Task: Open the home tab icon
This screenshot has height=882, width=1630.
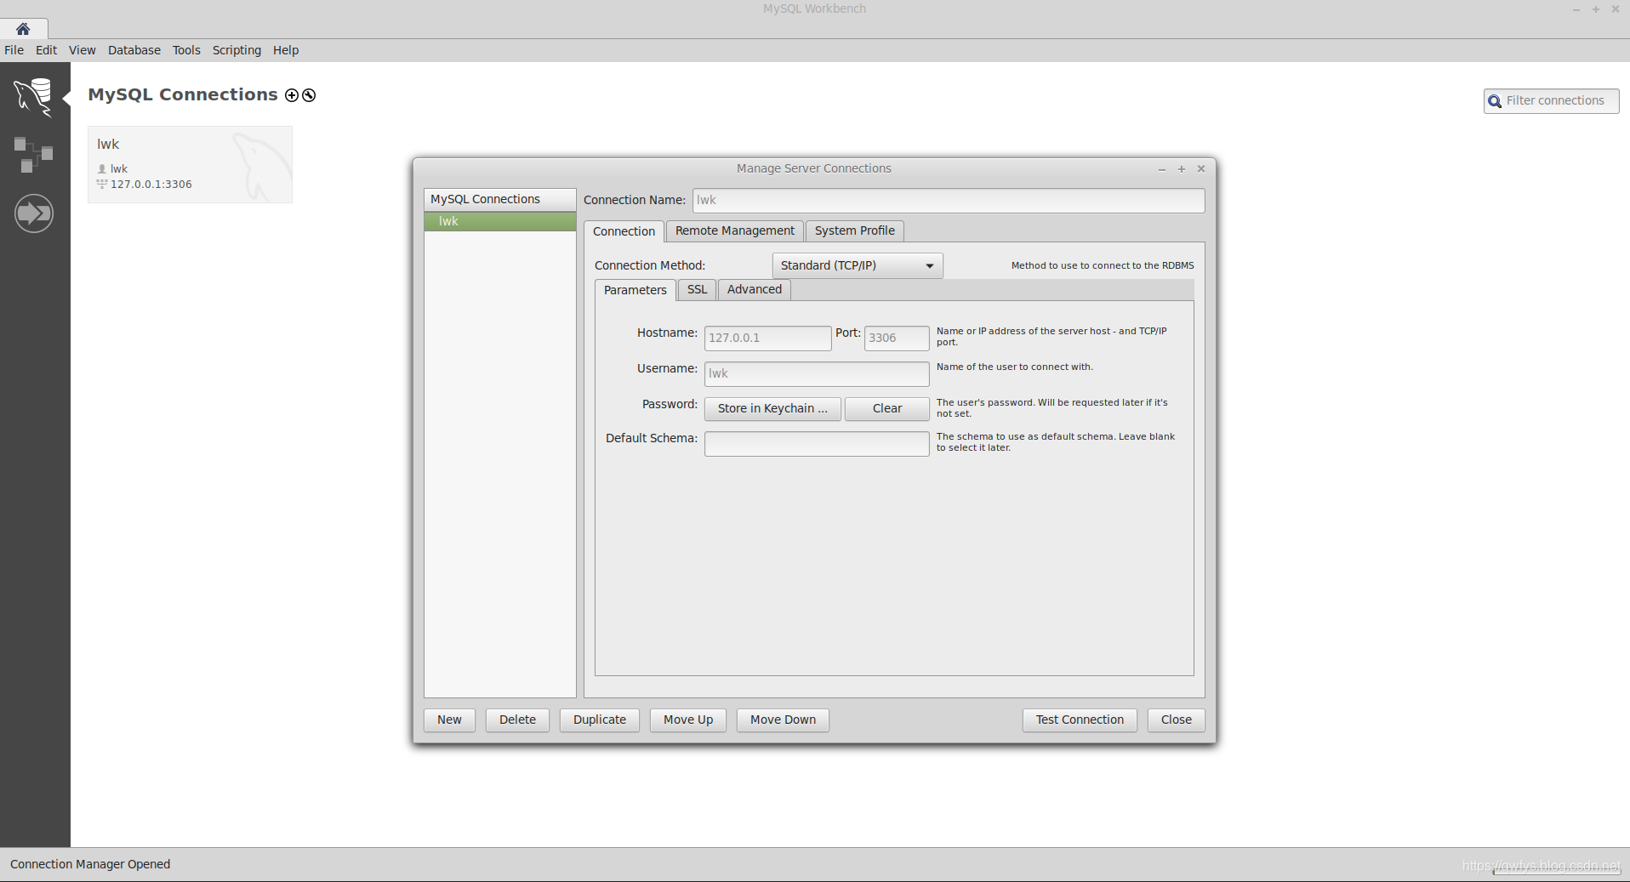Action: pyautogui.click(x=23, y=29)
